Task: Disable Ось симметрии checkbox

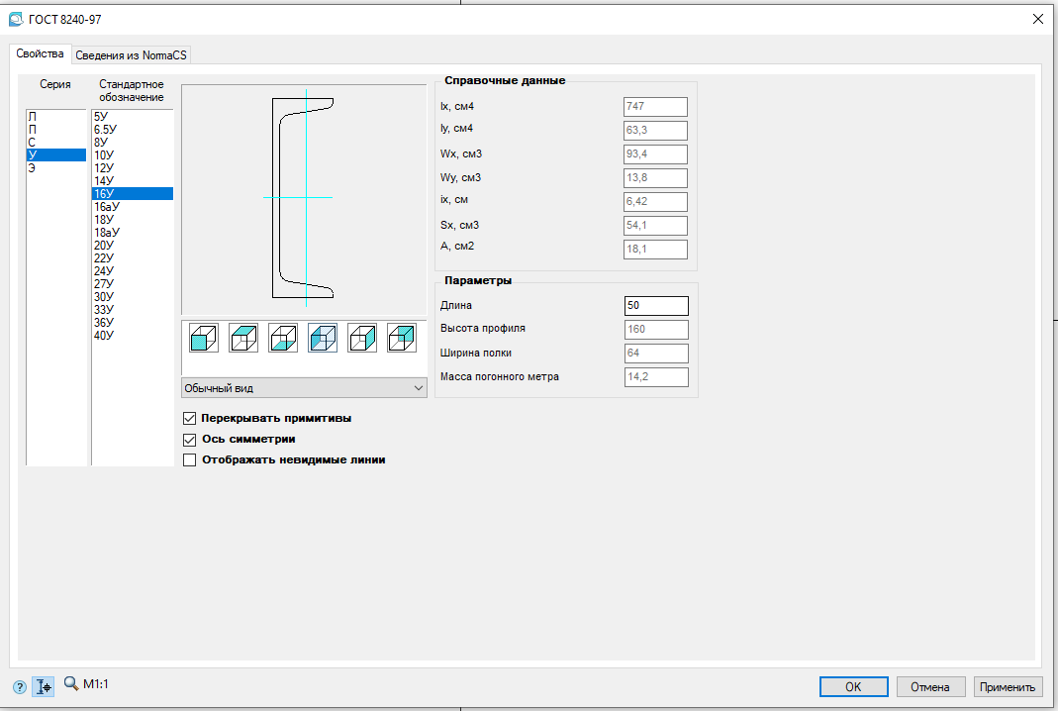Action: 191,439
